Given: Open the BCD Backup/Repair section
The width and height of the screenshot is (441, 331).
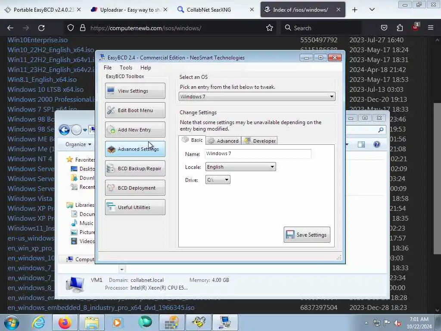Looking at the screenshot, I should 135,169.
